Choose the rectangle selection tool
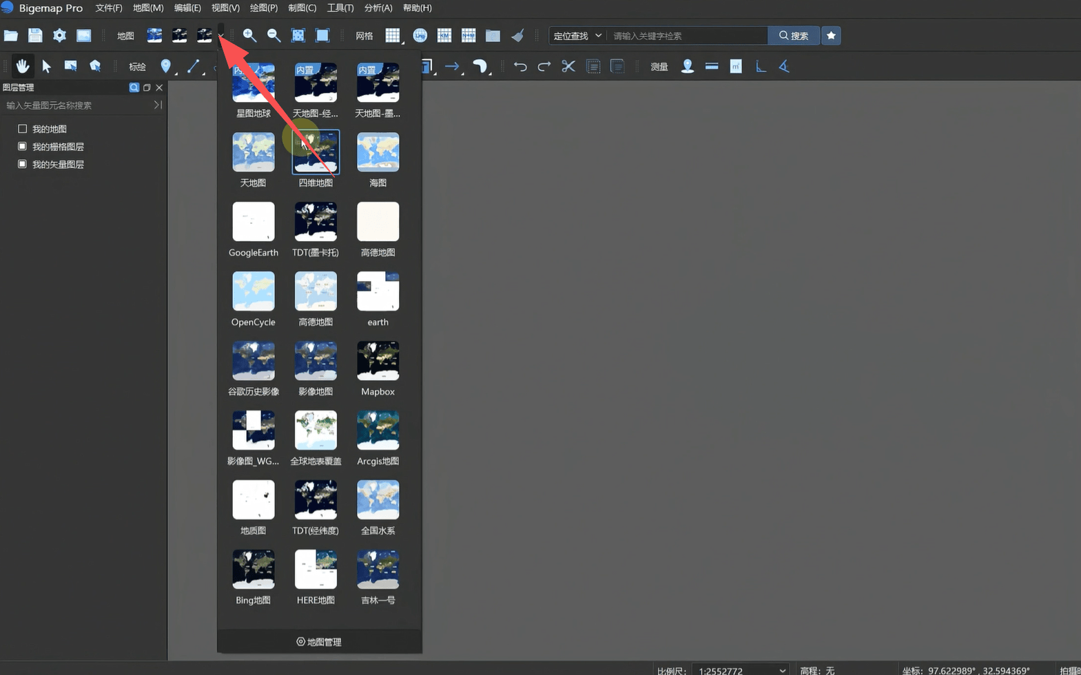This screenshot has height=675, width=1081. [70, 66]
